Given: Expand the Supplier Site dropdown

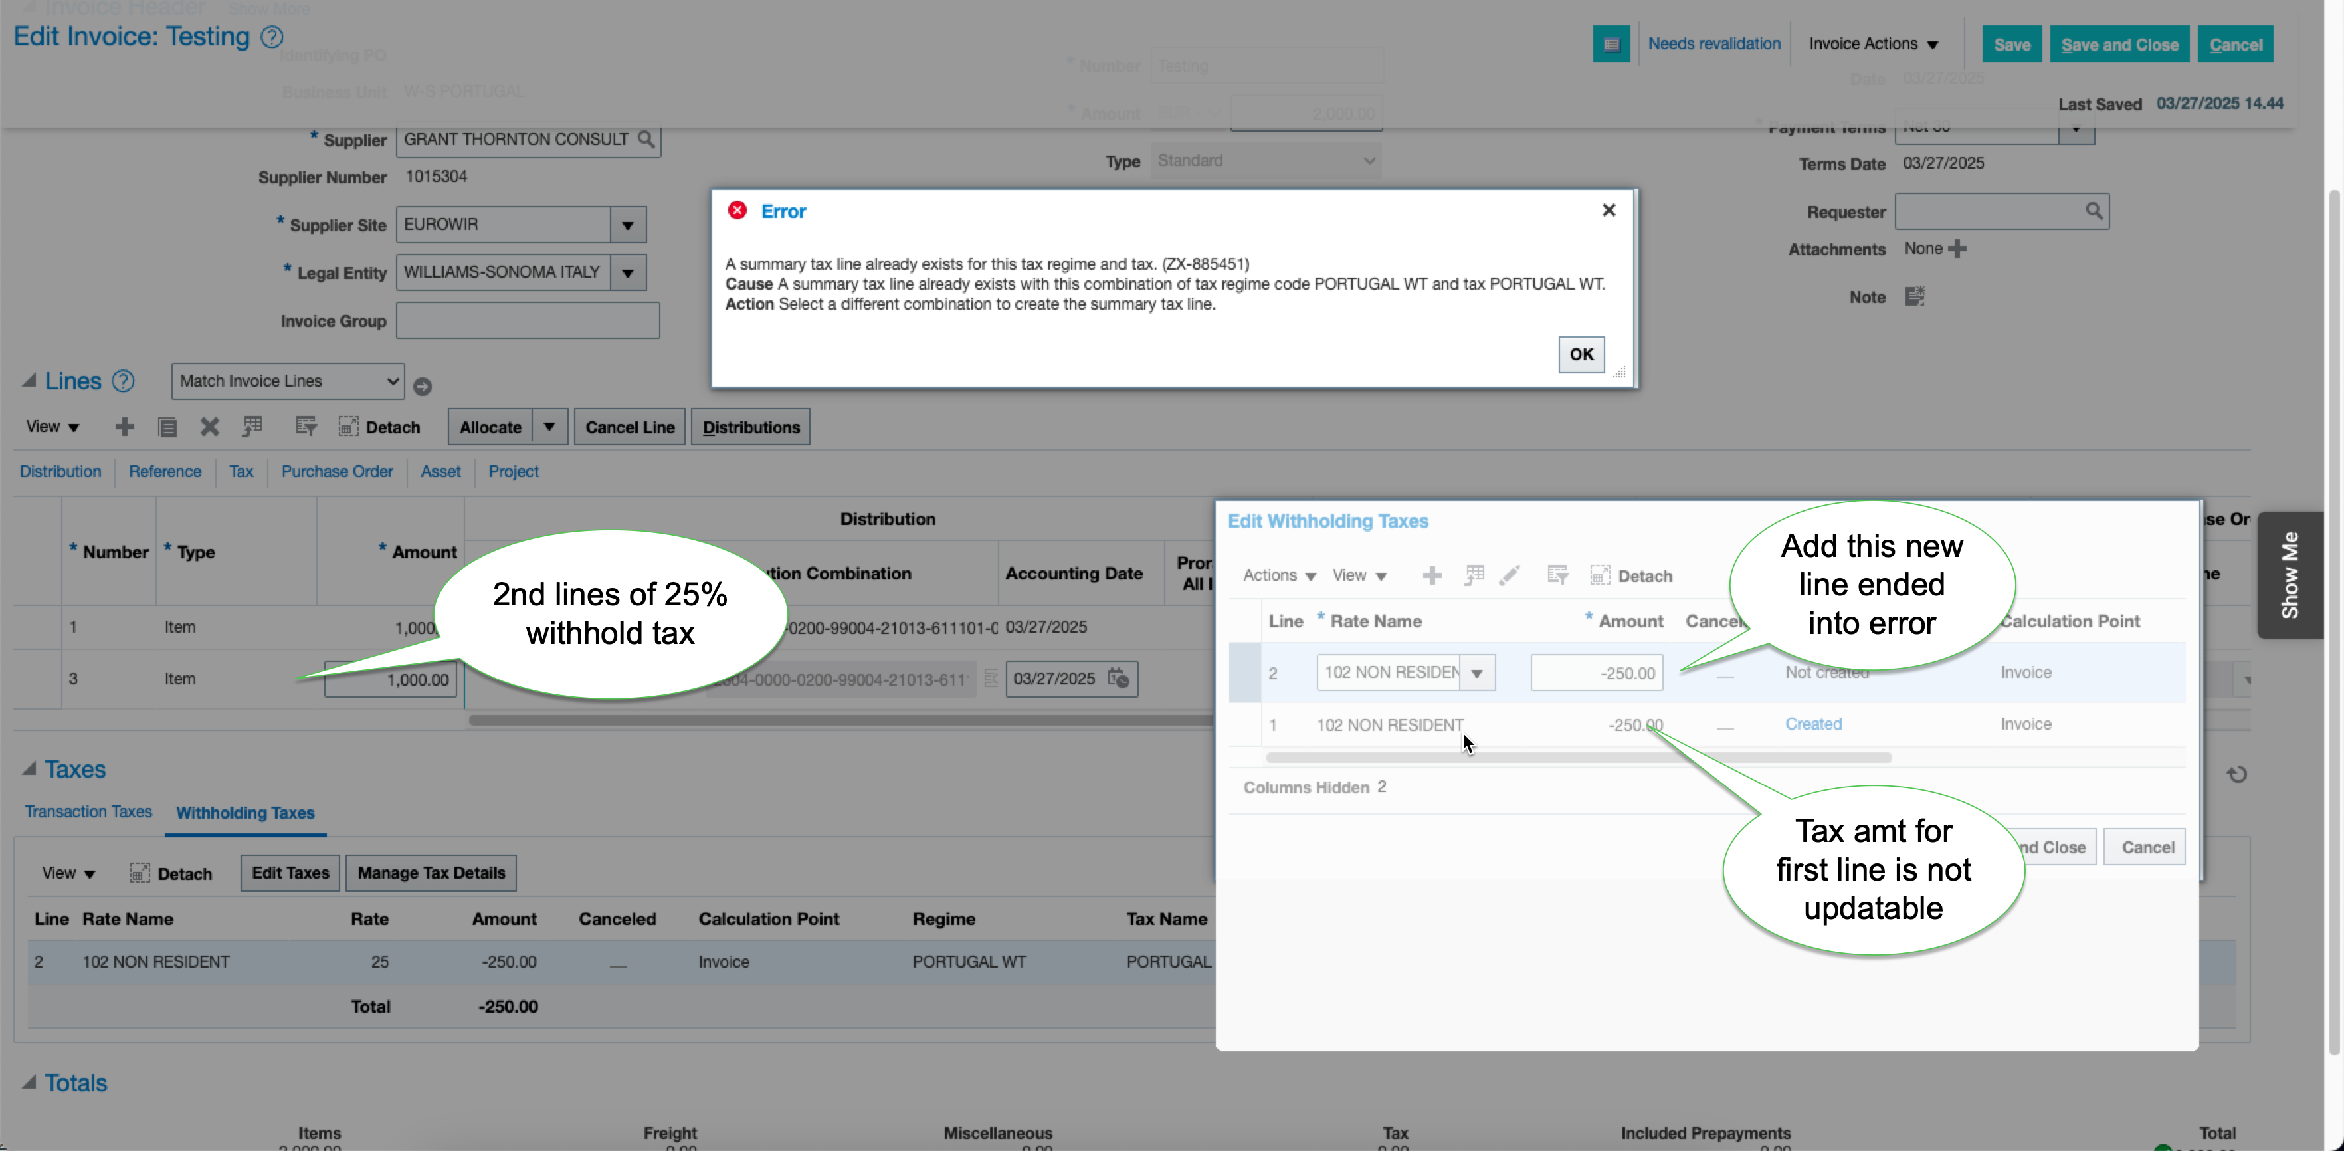Looking at the screenshot, I should point(628,224).
